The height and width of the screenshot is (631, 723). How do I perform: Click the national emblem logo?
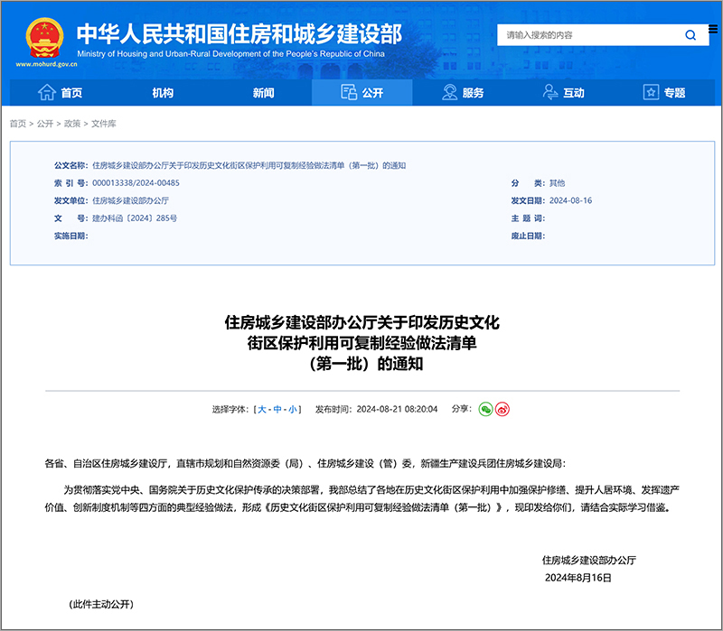41,39
